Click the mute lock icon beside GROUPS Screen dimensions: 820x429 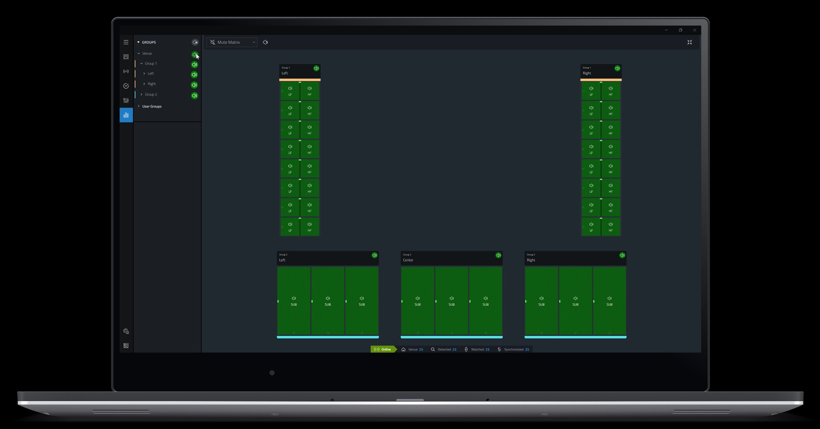[x=195, y=42]
